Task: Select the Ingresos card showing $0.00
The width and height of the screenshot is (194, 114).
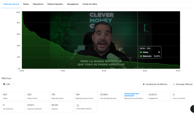Action: [62, 107]
